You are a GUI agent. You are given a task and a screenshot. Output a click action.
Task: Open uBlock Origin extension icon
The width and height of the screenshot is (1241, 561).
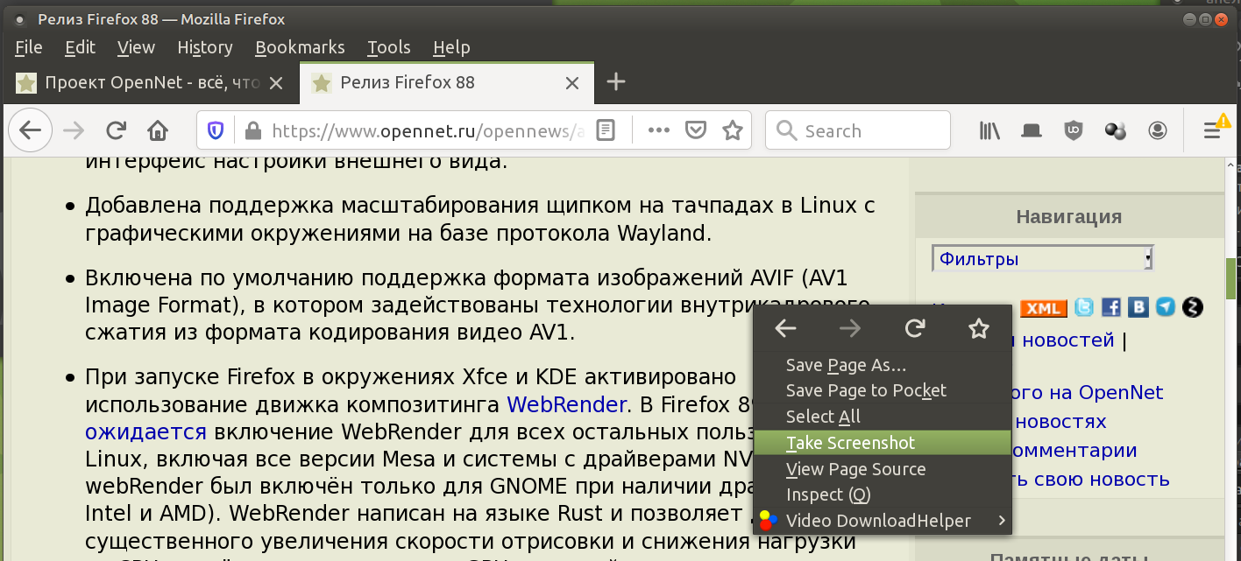point(1073,131)
